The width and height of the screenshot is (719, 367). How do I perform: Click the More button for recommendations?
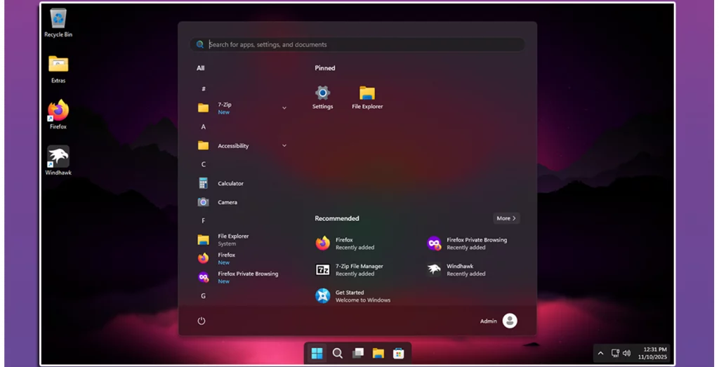[506, 218]
